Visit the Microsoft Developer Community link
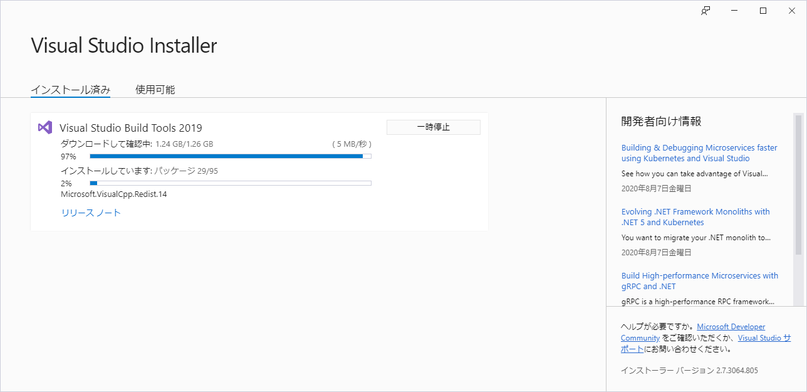This screenshot has width=807, height=392. 693,332
